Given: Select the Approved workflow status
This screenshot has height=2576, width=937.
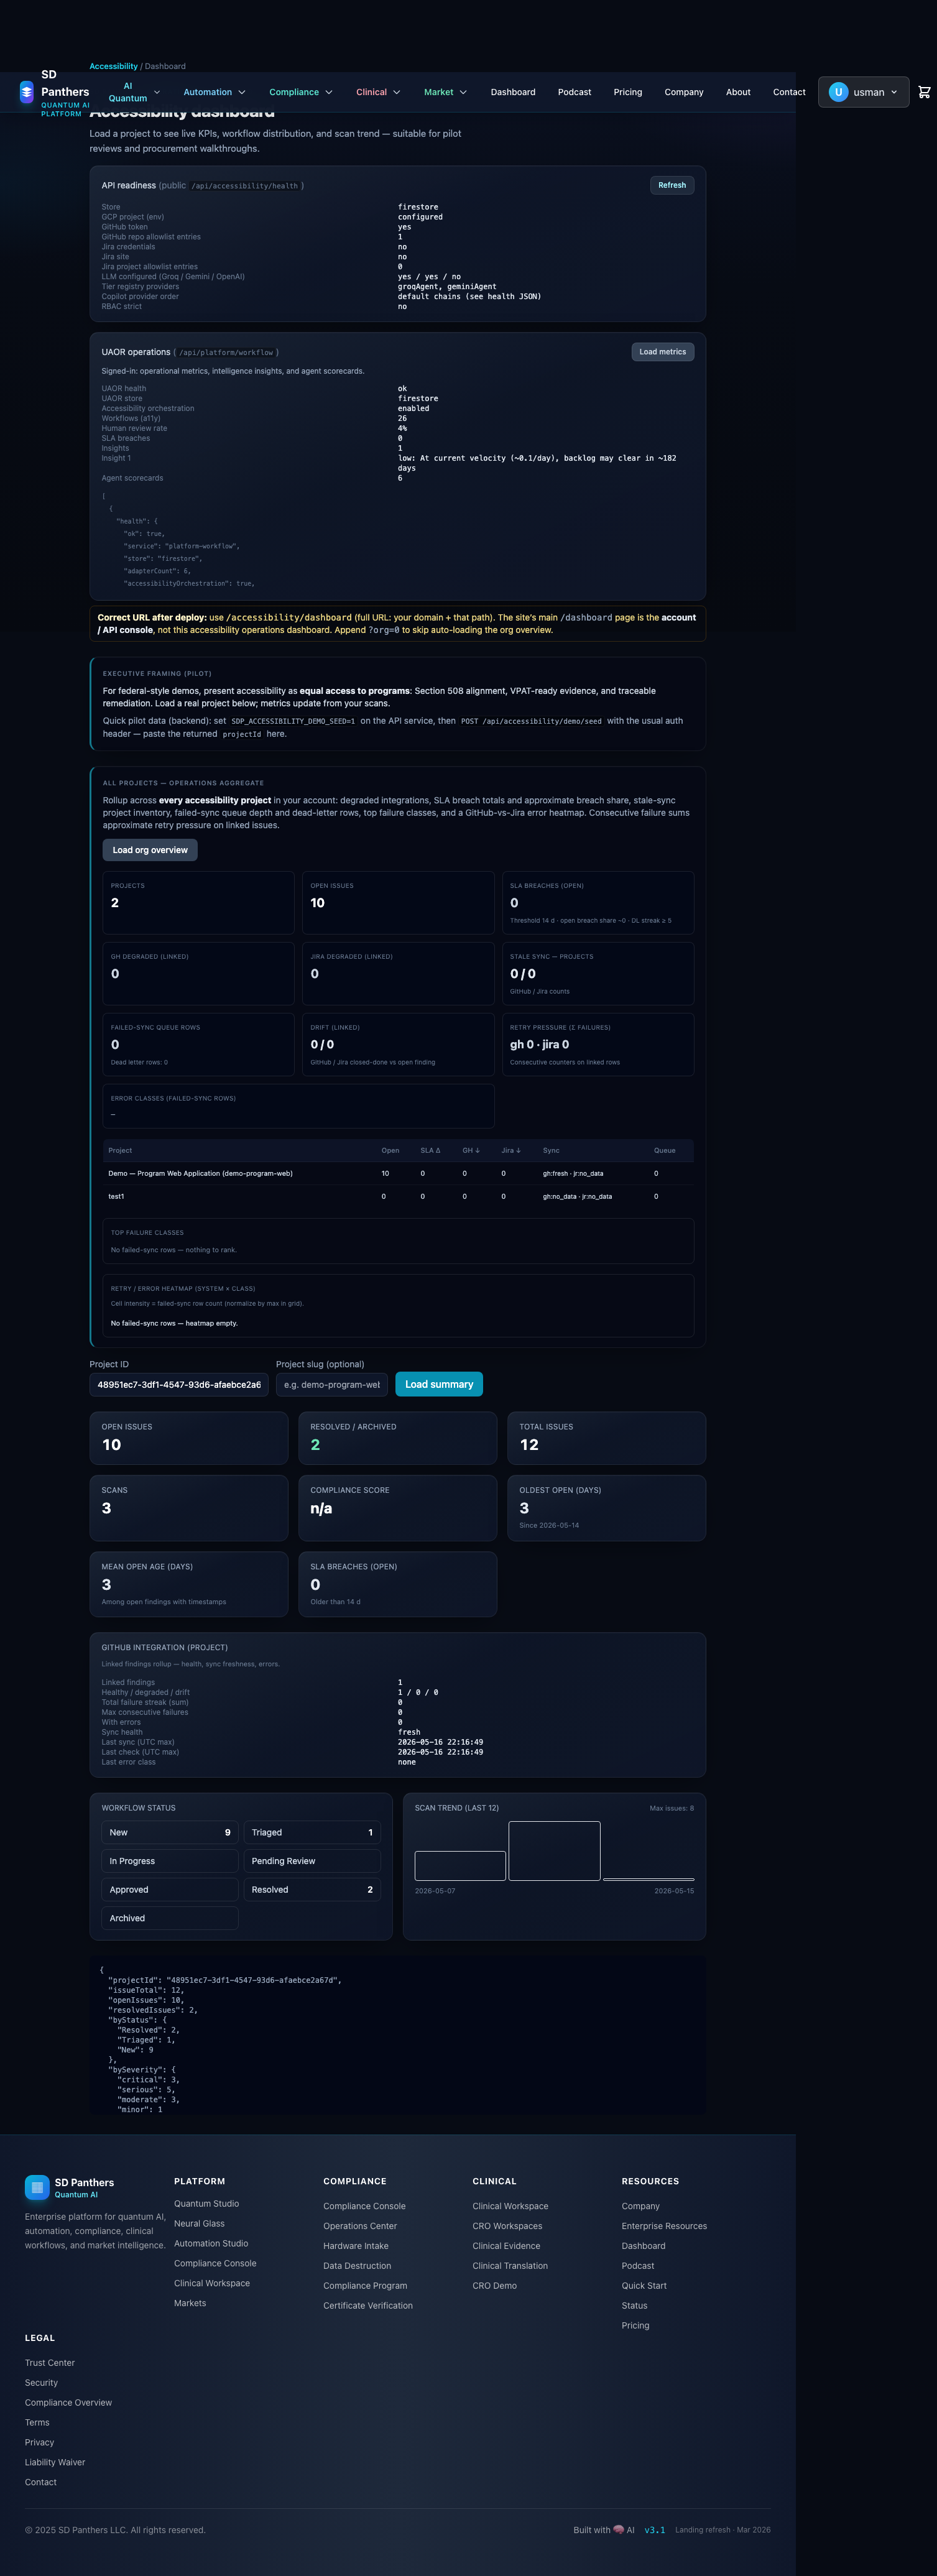Looking at the screenshot, I should (x=170, y=1889).
